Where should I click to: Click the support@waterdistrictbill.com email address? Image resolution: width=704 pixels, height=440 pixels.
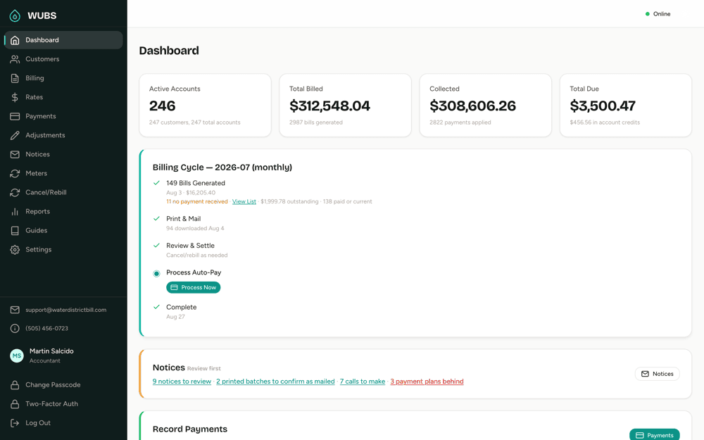tap(66, 310)
